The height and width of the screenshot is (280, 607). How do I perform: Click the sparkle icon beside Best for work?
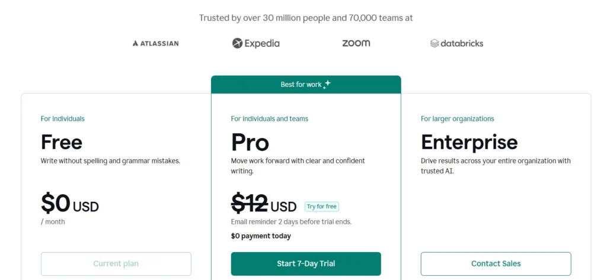327,84
